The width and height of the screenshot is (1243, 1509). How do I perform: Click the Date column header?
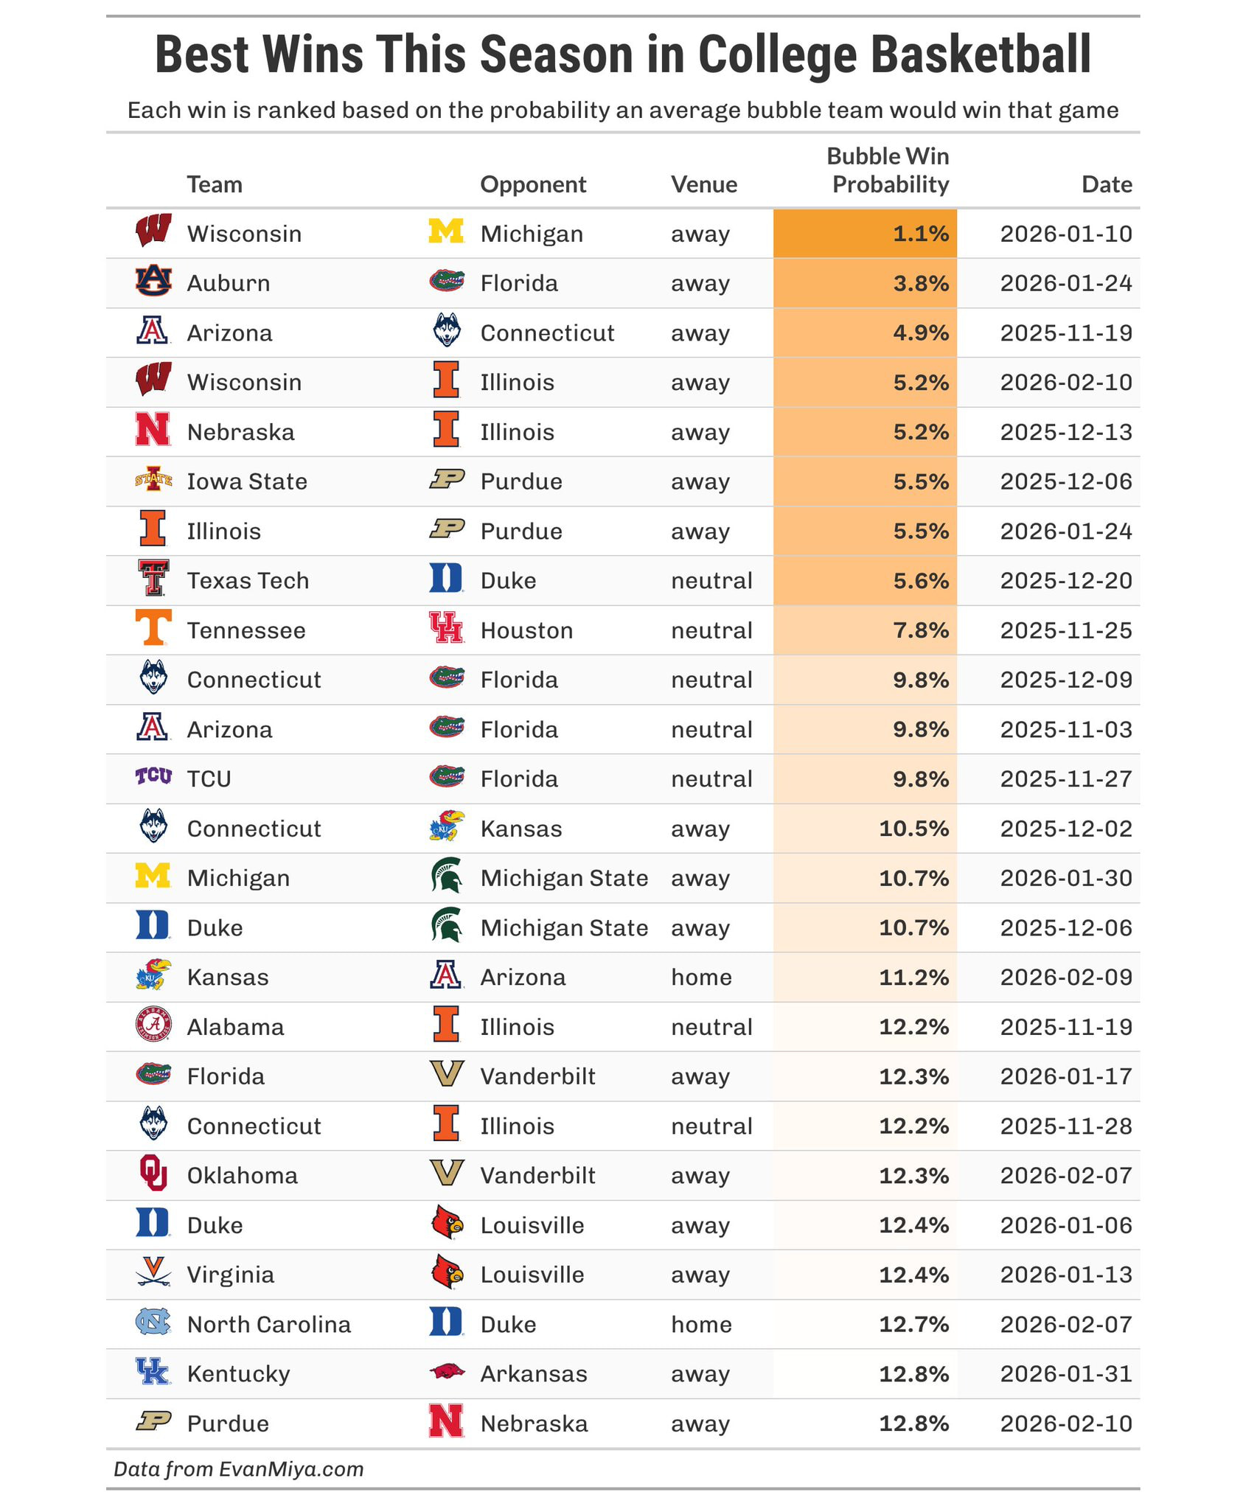click(1106, 184)
